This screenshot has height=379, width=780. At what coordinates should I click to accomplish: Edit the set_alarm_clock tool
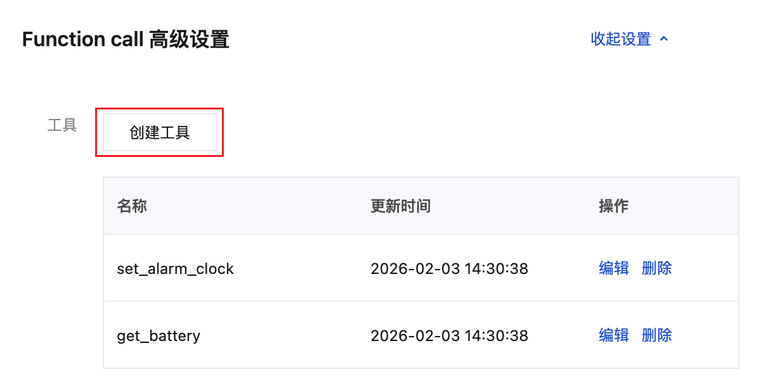coord(613,268)
